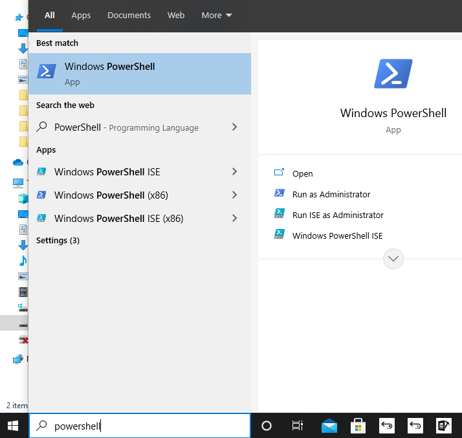
Task: Expand more actions with the down chevron
Action: 393,259
